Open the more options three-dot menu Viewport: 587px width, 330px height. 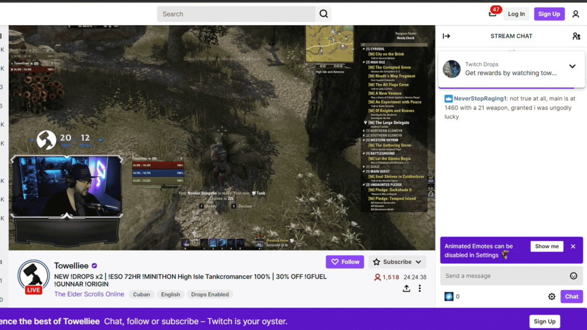coord(420,288)
